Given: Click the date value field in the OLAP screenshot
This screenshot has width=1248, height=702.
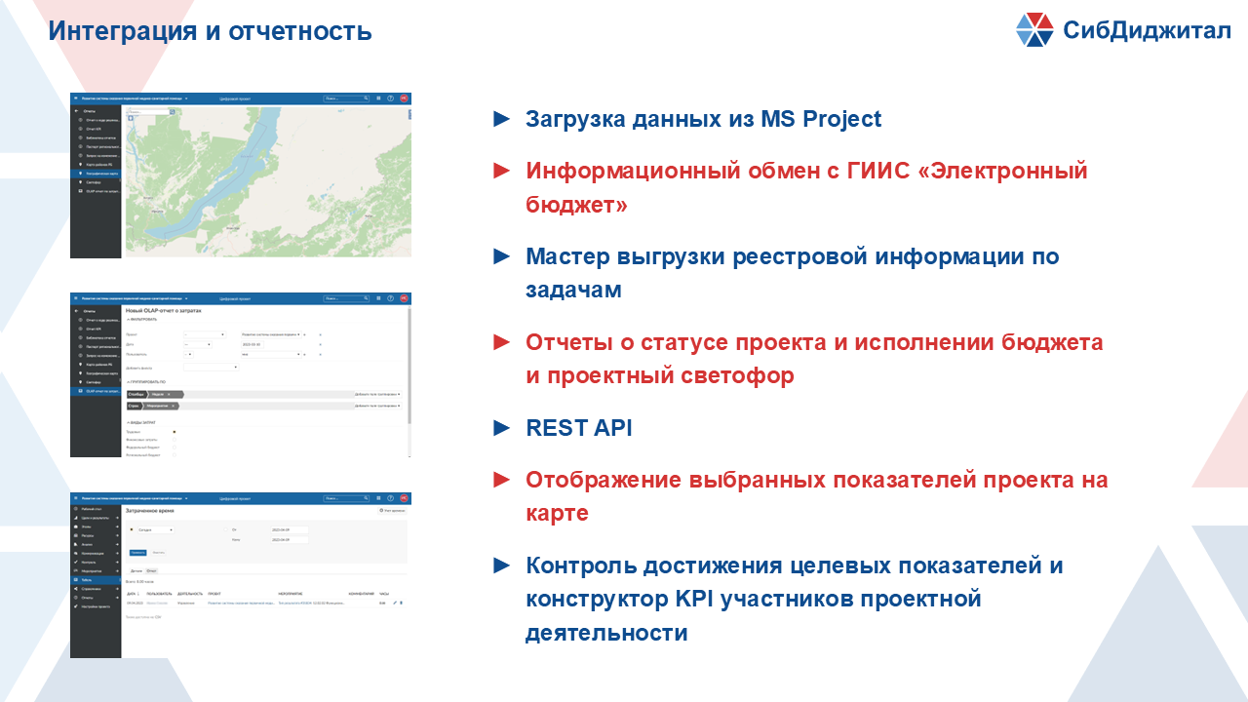Looking at the screenshot, I should [x=252, y=344].
